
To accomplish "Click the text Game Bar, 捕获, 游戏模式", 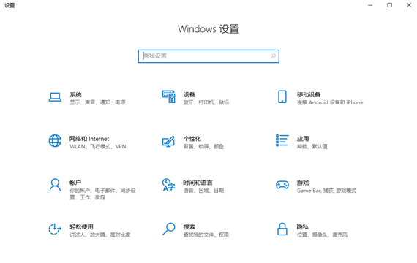I will 326,191.
